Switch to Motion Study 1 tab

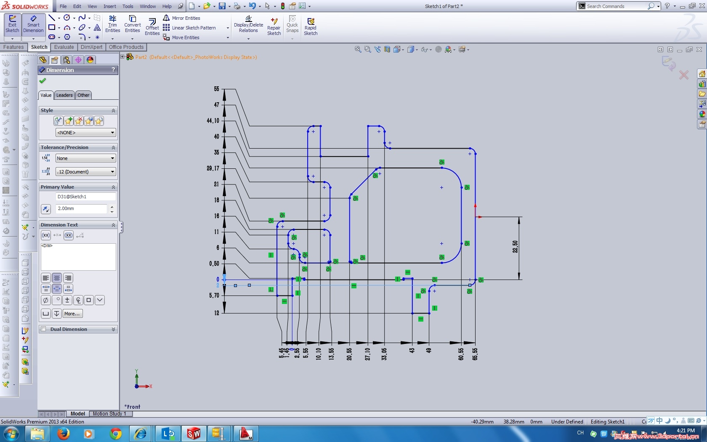pyautogui.click(x=109, y=414)
